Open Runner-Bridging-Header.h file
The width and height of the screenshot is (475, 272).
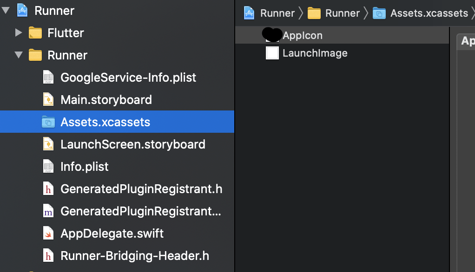[135, 256]
